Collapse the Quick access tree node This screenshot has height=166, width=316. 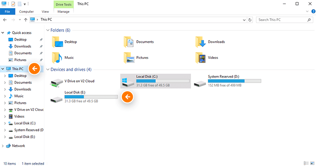pos(3,33)
